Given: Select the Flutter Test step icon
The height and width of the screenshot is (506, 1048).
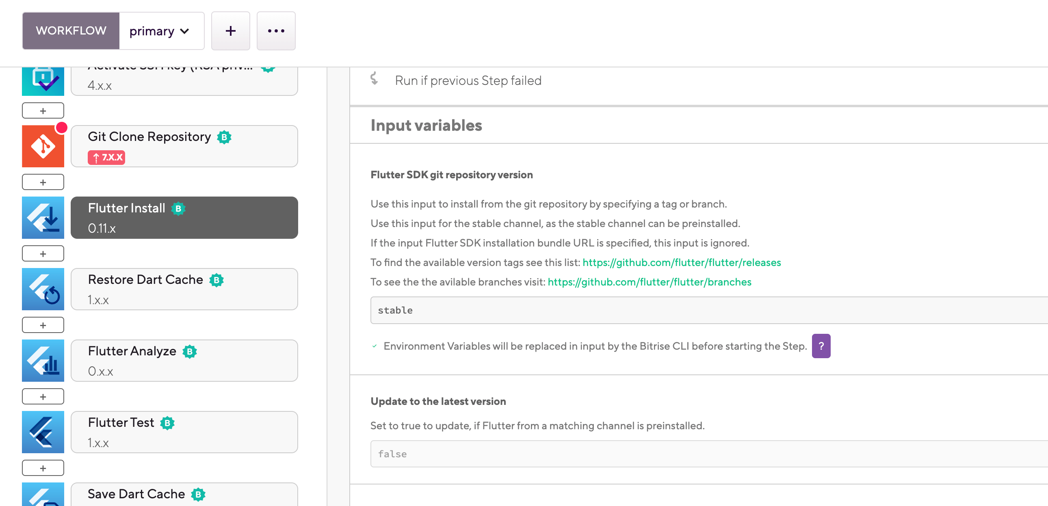Looking at the screenshot, I should (43, 432).
